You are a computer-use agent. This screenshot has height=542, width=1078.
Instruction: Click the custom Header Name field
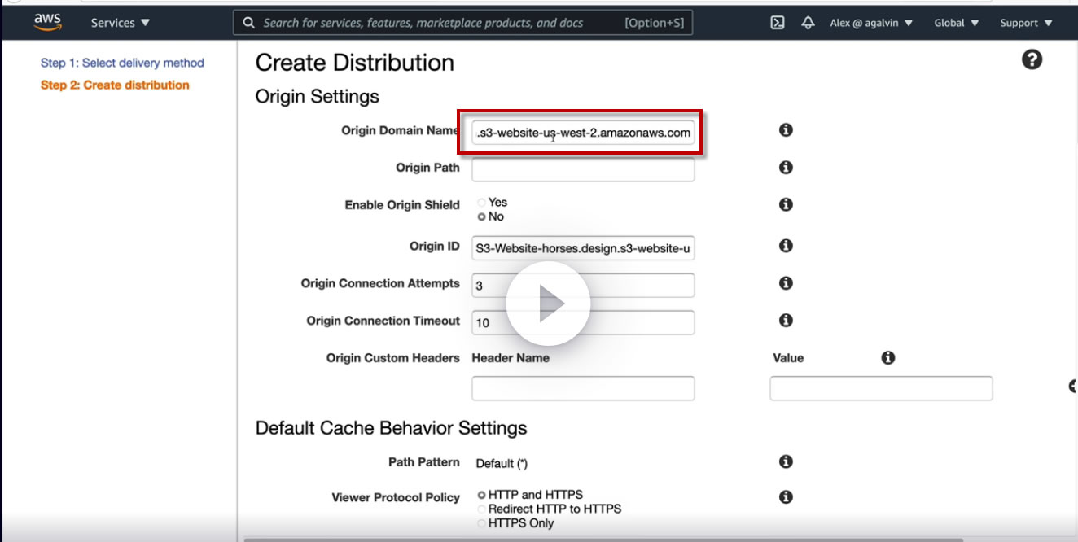583,388
